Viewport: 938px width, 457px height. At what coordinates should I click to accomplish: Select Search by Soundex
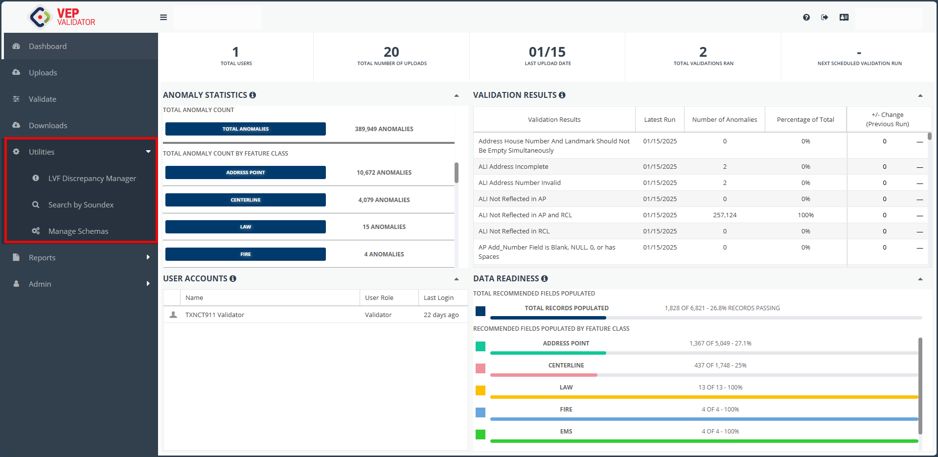coord(81,205)
